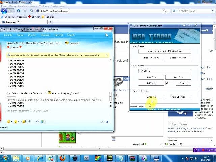
Task: Open a new Firefox tab
Action: [x=50, y=22]
